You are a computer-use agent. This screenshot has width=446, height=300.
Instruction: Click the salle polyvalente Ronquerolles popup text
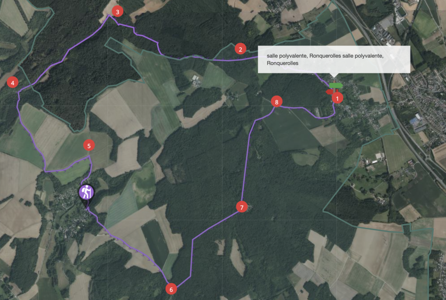point(325,59)
